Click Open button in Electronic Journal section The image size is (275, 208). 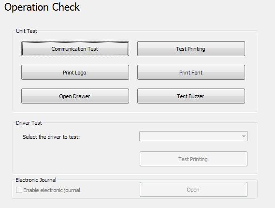[x=193, y=190]
